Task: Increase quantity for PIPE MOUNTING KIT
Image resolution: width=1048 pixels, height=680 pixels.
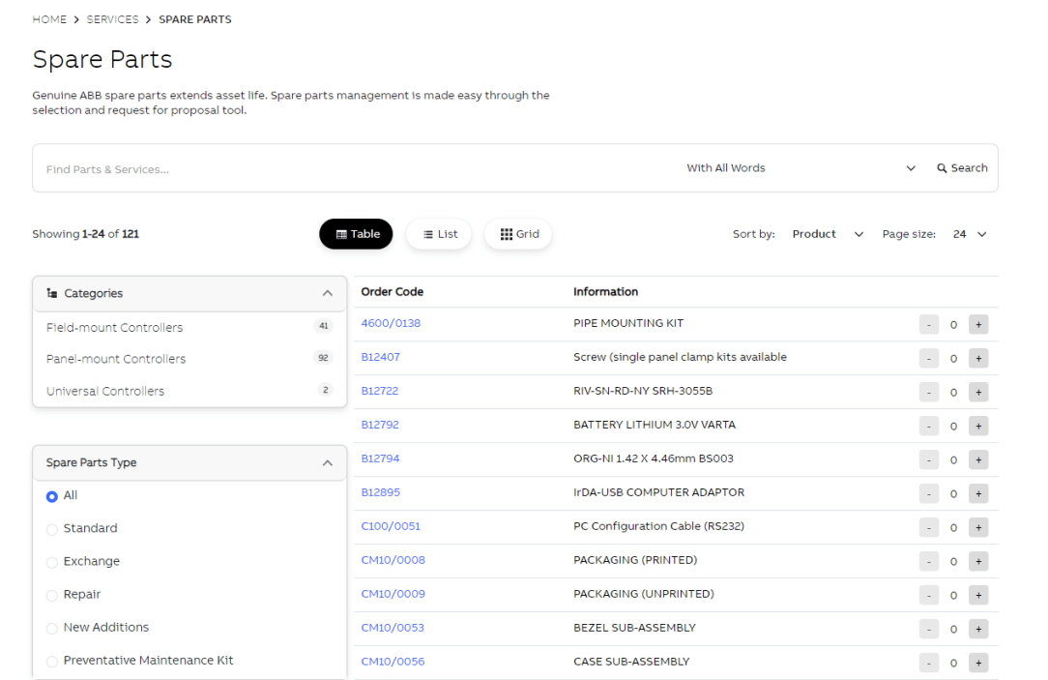Action: click(978, 325)
